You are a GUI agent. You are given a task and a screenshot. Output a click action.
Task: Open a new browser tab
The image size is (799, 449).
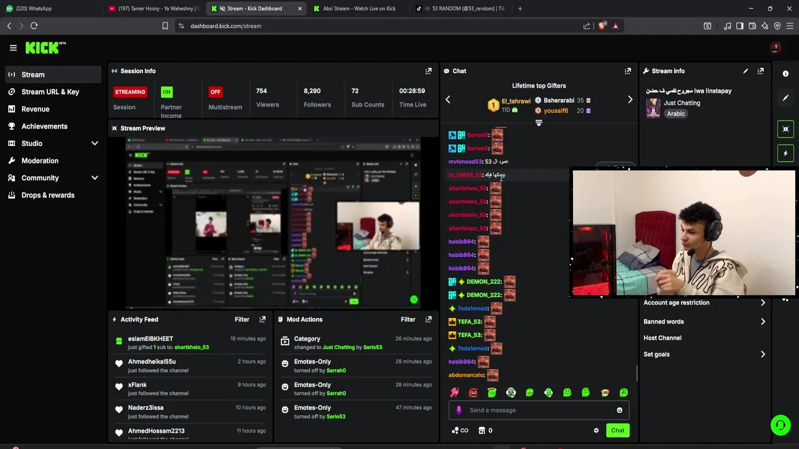(520, 9)
